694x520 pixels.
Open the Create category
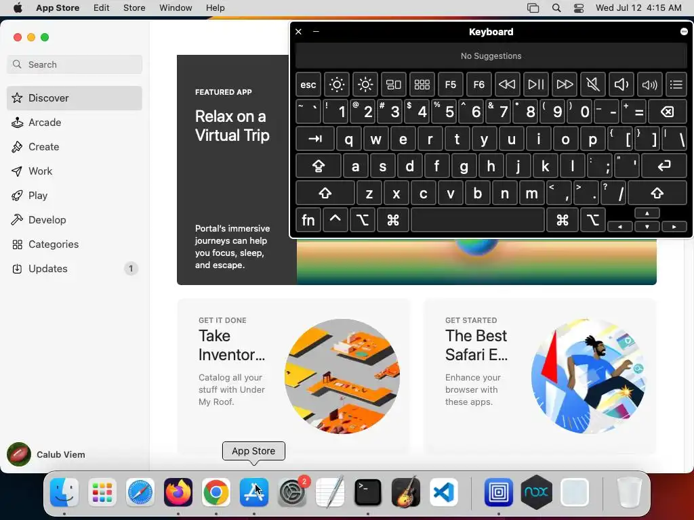coord(75,147)
